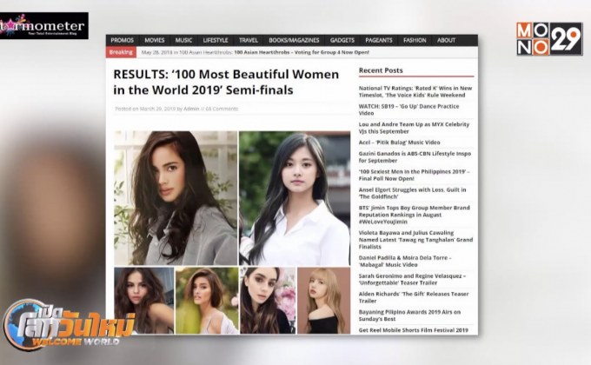591x365 pixels.
Task: Open the PAGEANTS menu item
Action: [x=379, y=40]
